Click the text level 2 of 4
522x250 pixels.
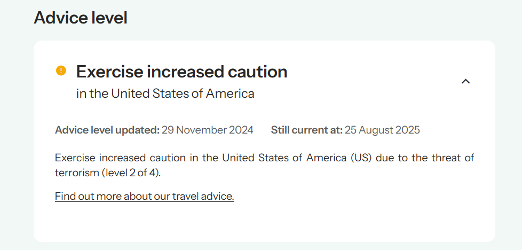pos(133,173)
